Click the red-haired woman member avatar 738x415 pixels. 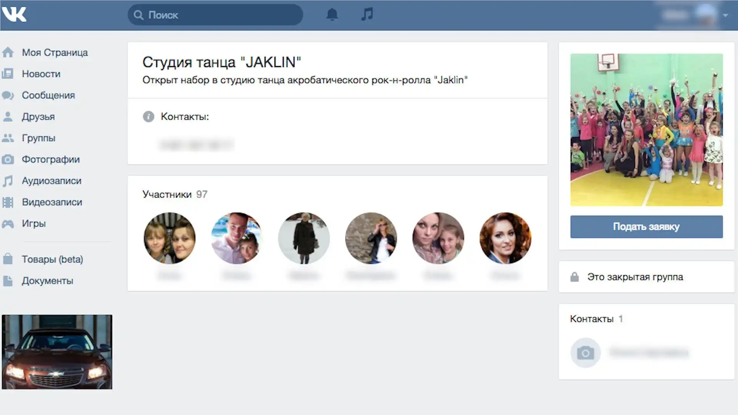(x=505, y=238)
